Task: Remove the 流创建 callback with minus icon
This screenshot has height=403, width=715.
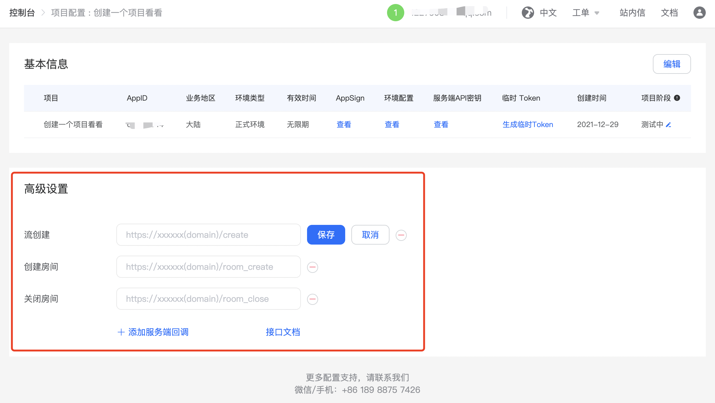Action: (401, 235)
